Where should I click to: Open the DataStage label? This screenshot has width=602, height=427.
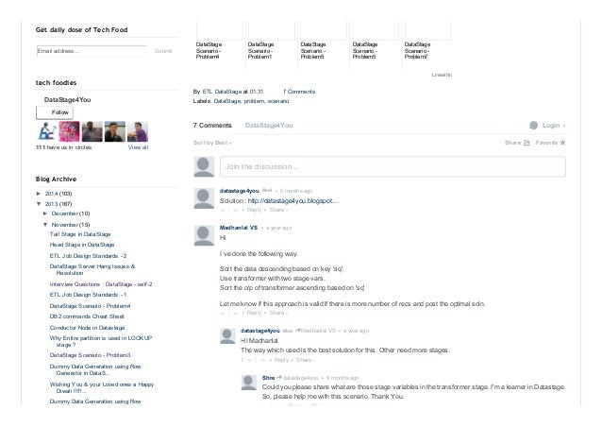coord(227,101)
